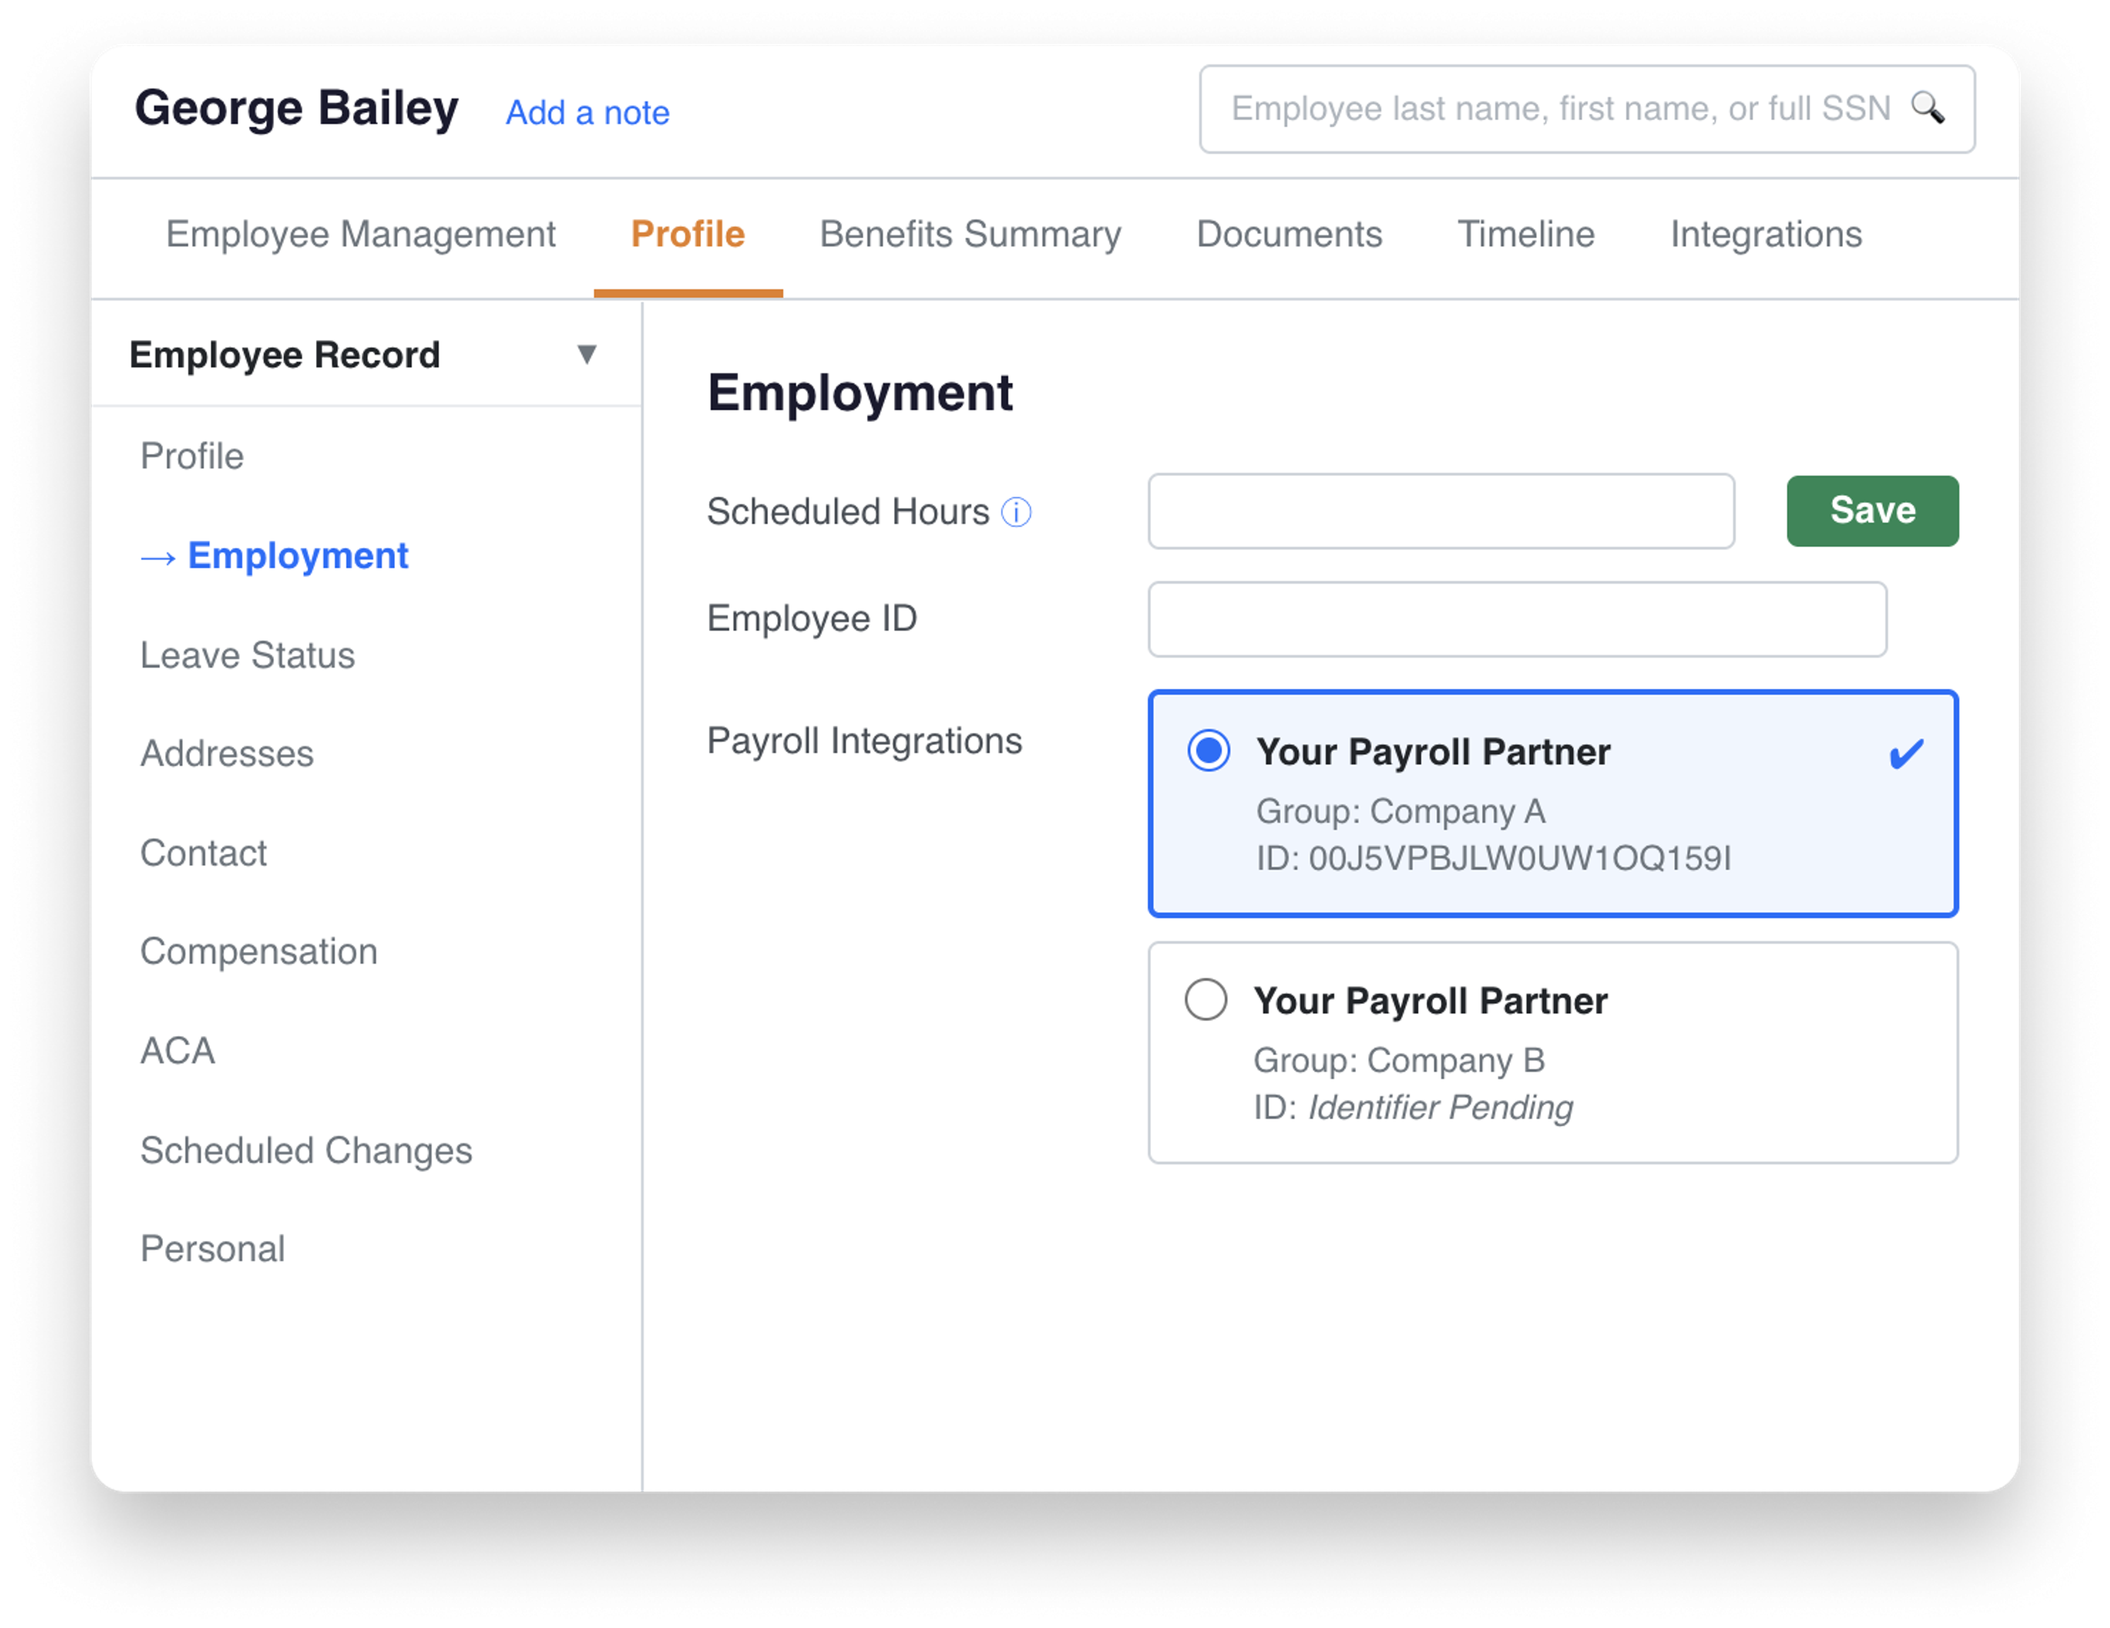This screenshot has height=1628, width=2110.
Task: Click the Add a note link
Action: pyautogui.click(x=587, y=113)
